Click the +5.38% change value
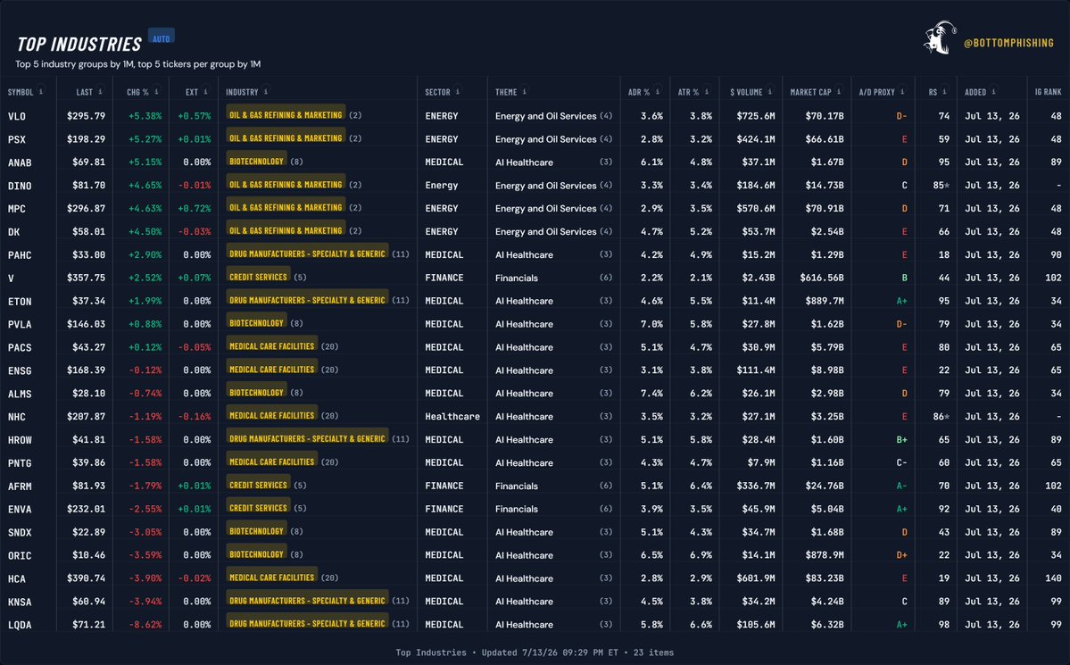Image resolution: width=1070 pixels, height=665 pixels. point(145,116)
